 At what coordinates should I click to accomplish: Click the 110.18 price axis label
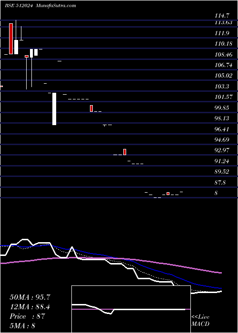223,44
